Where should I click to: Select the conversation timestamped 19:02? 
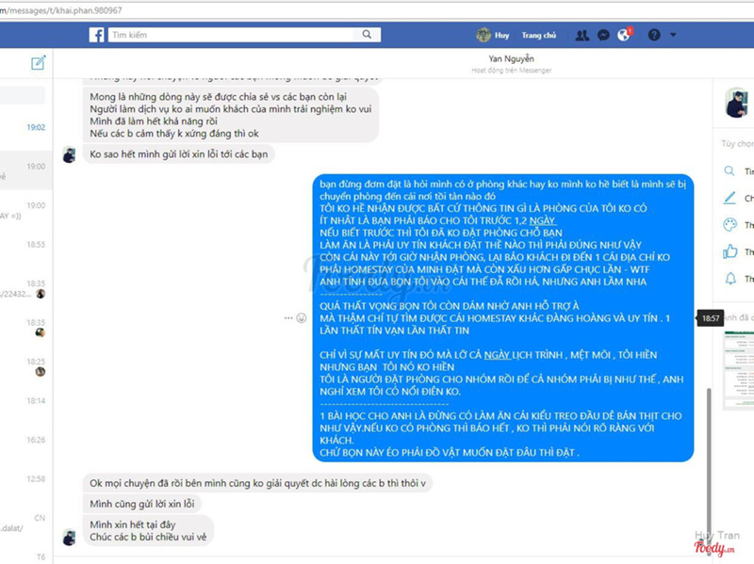pos(26,127)
